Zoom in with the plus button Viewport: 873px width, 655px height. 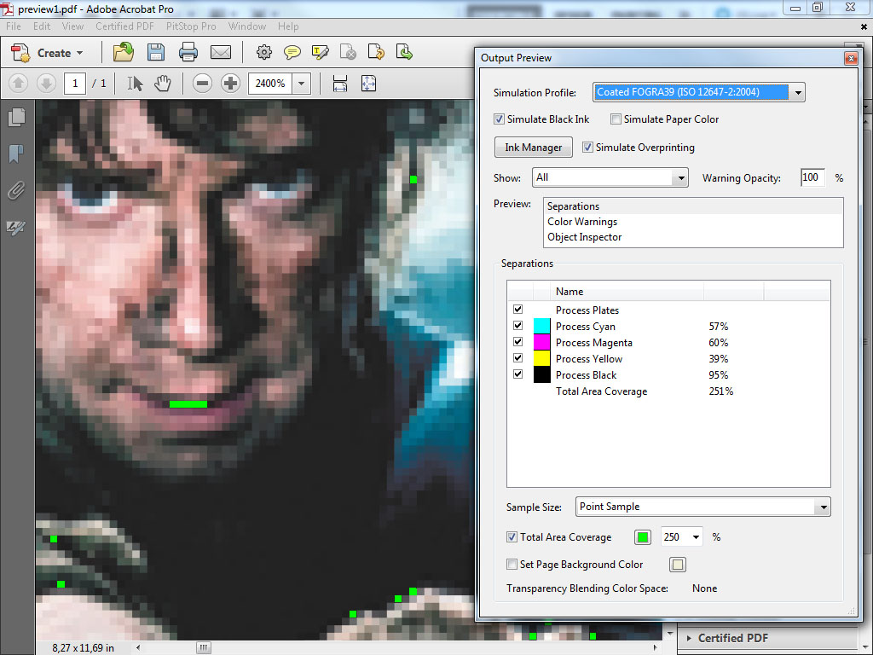230,84
